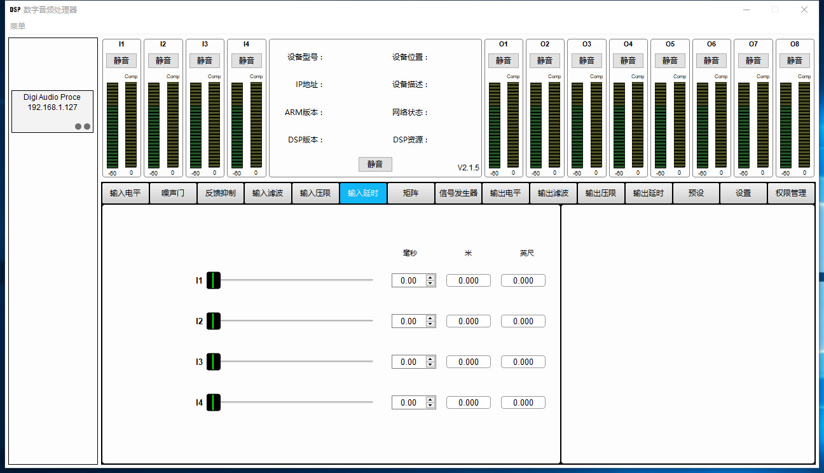The image size is (824, 473).
Task: Increase the I1 毫秒 value with the up arrow
Action: pos(430,277)
